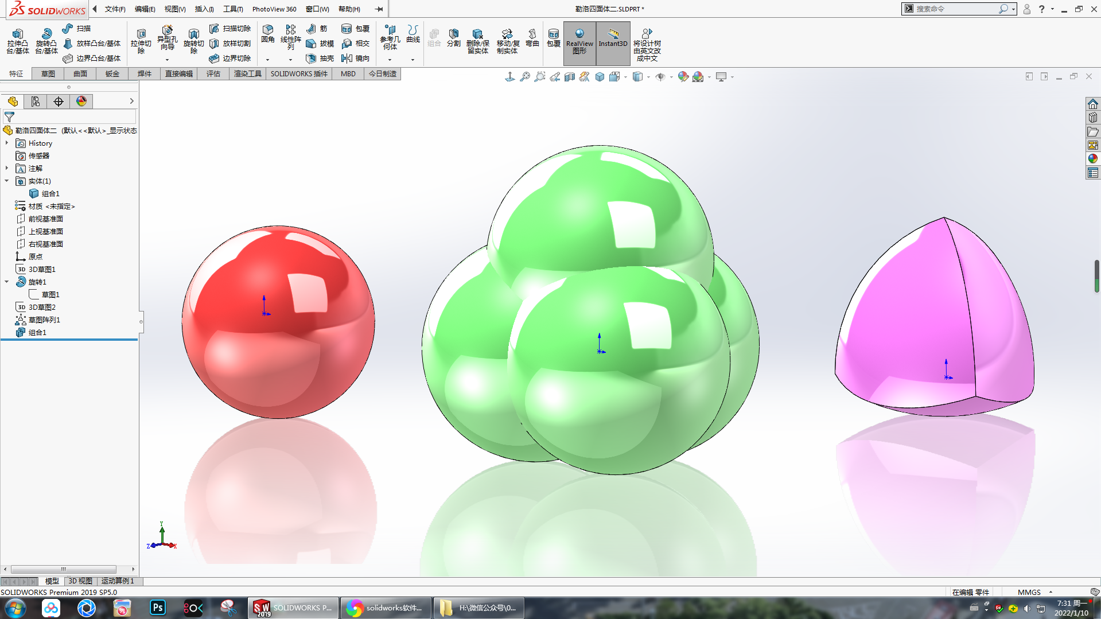
Task: Collapse the 旋转1 feature node
Action: (x=7, y=282)
